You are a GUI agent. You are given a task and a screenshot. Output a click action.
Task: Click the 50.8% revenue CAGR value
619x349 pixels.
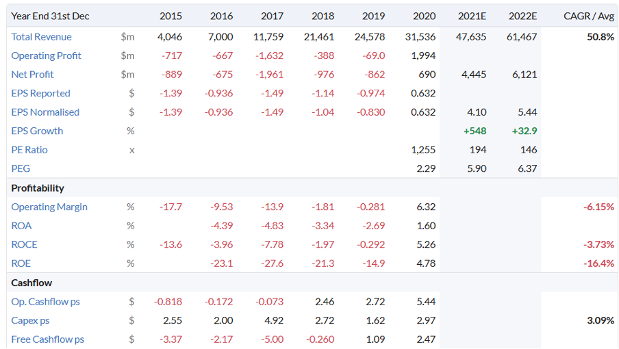coord(601,37)
